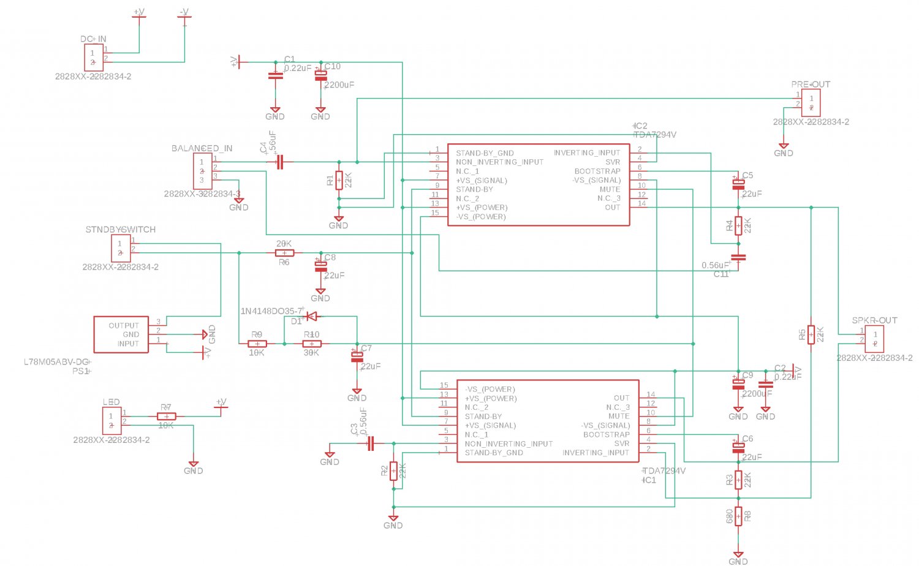The width and height of the screenshot is (919, 566).
Task: Select resistor R8 680 symbol
Action: click(738, 516)
